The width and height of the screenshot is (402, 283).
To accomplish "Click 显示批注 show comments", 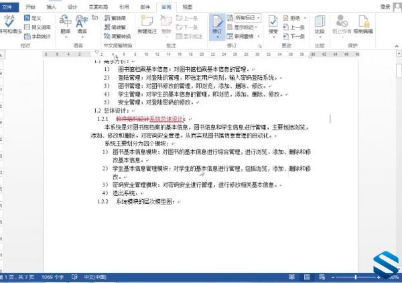I will click(190, 36).
